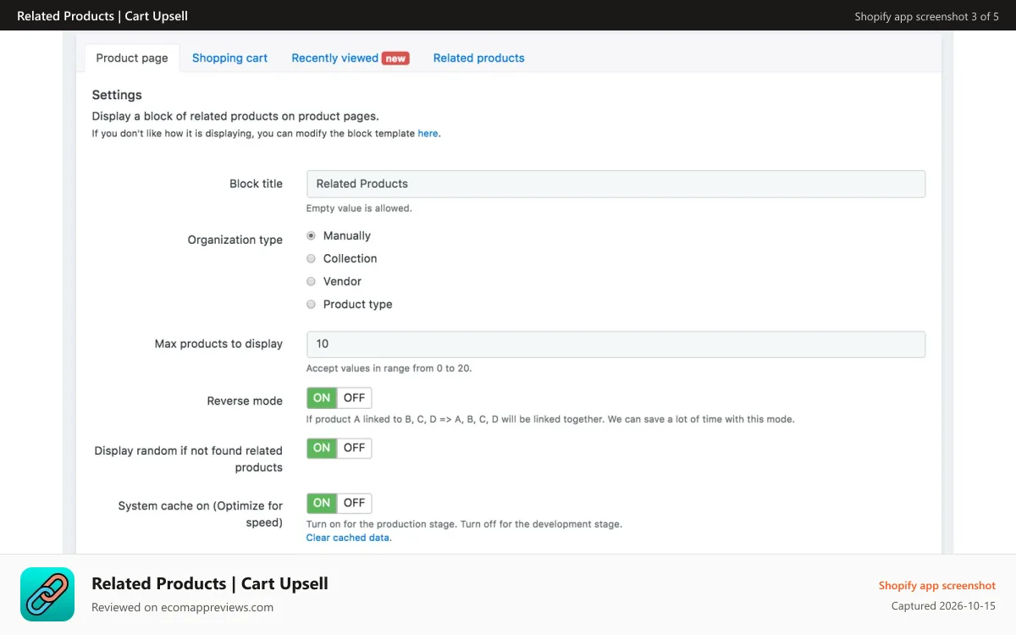
Task: Click 'Shopify app screenshot 3 of 5' header text
Action: click(x=926, y=16)
